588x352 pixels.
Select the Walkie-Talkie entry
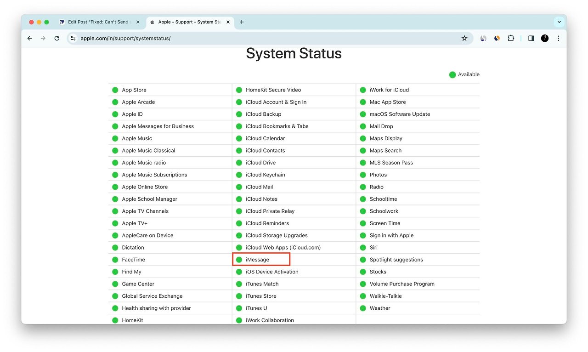click(x=418, y=296)
